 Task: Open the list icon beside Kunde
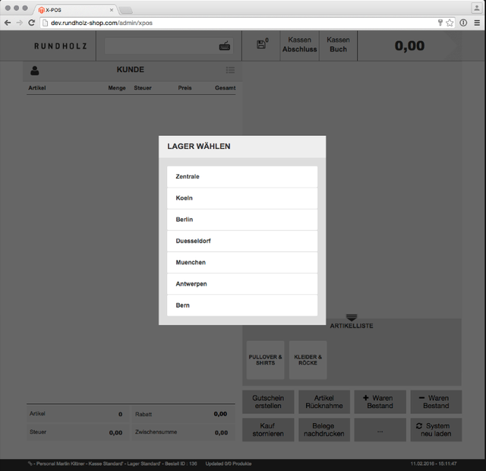[x=230, y=71]
